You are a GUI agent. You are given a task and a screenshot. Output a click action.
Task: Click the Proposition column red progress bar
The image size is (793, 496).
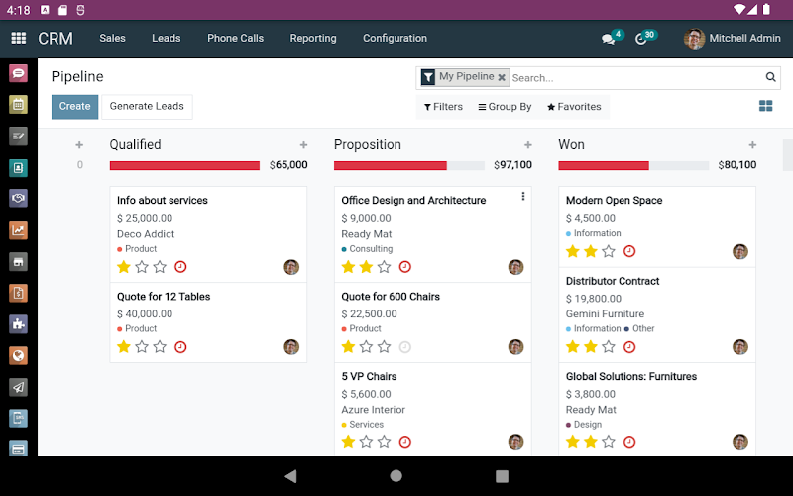click(x=391, y=165)
